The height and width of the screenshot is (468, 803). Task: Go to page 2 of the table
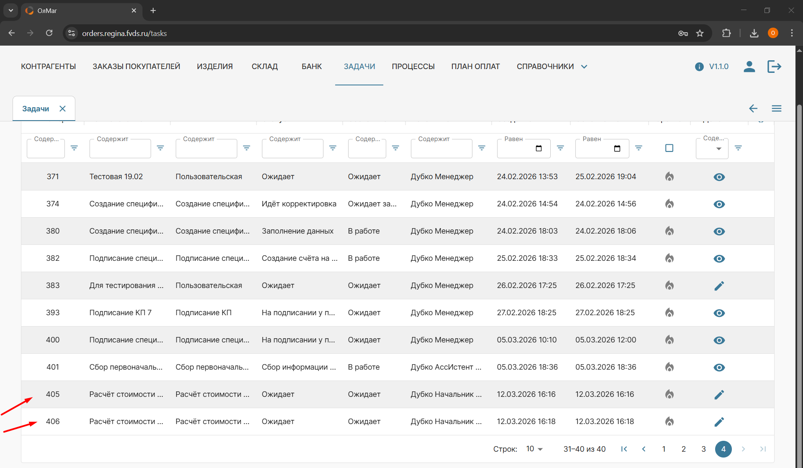pyautogui.click(x=683, y=449)
